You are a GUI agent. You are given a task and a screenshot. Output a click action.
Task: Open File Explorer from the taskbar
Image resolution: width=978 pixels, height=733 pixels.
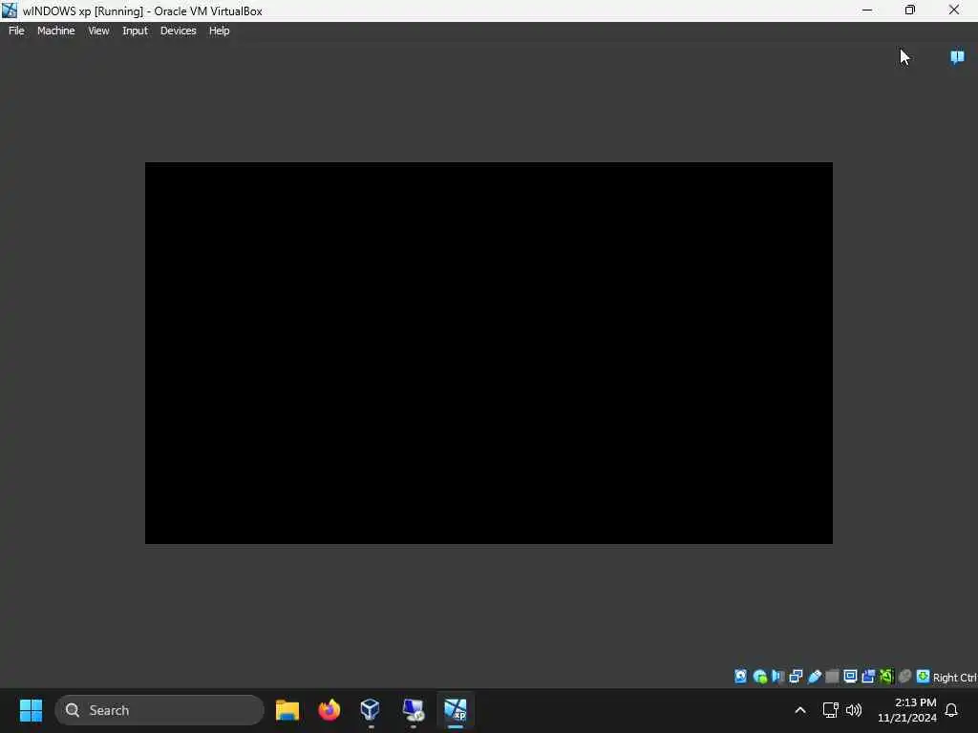click(287, 710)
